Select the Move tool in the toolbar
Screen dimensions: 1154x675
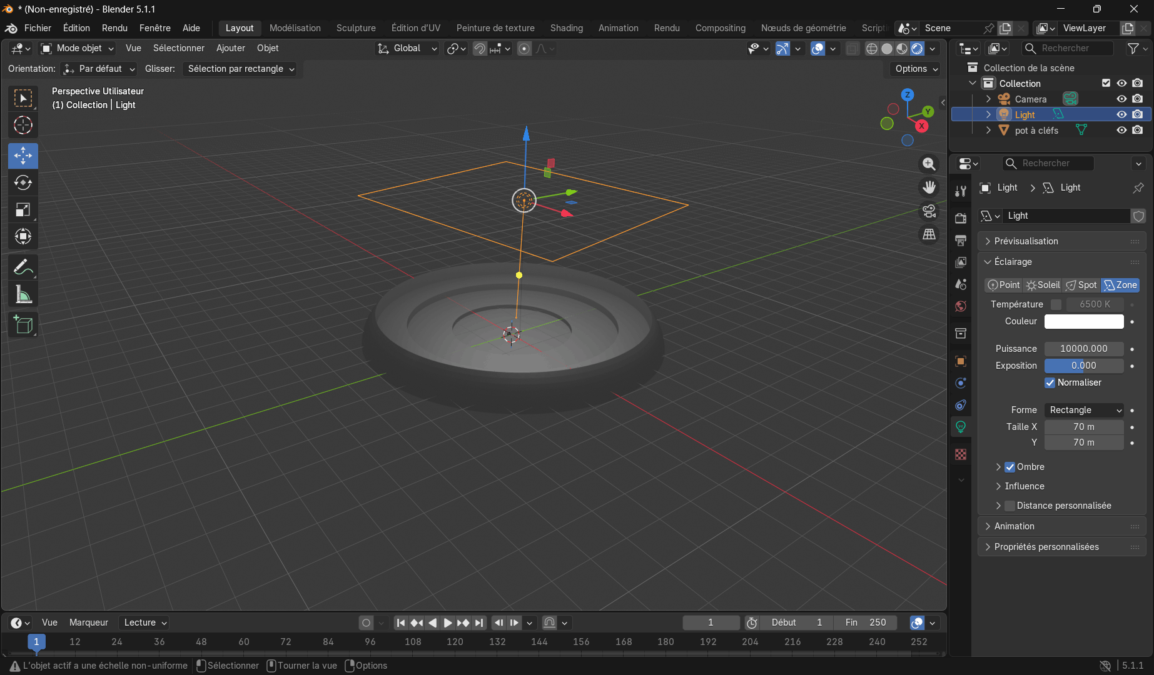pyautogui.click(x=23, y=156)
